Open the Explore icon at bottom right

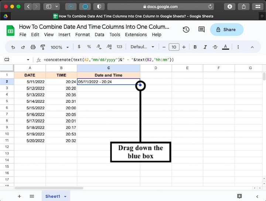pyautogui.click(x=239, y=196)
